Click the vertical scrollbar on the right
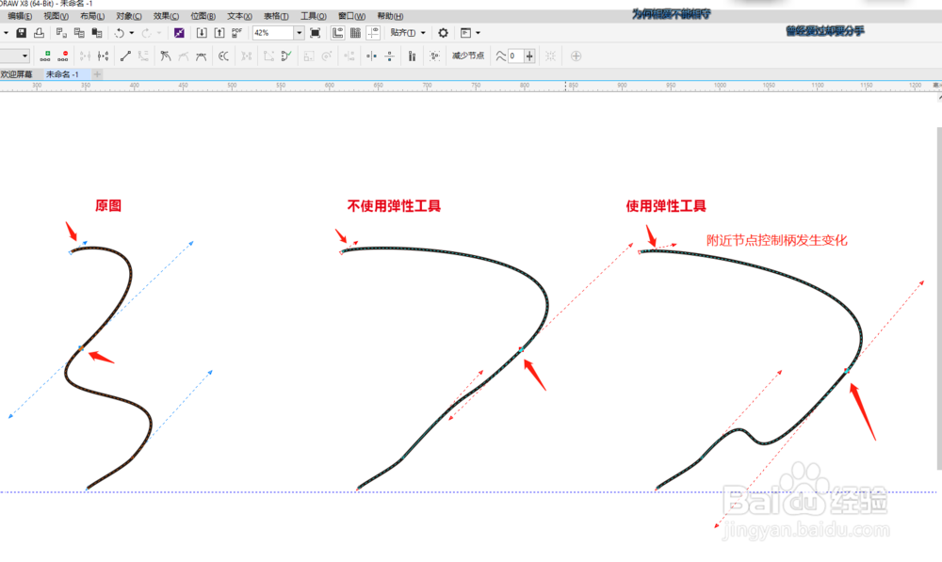 click(x=939, y=298)
